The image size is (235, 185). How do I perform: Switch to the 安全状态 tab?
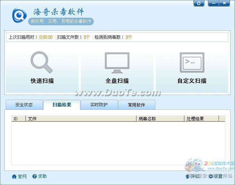24,105
